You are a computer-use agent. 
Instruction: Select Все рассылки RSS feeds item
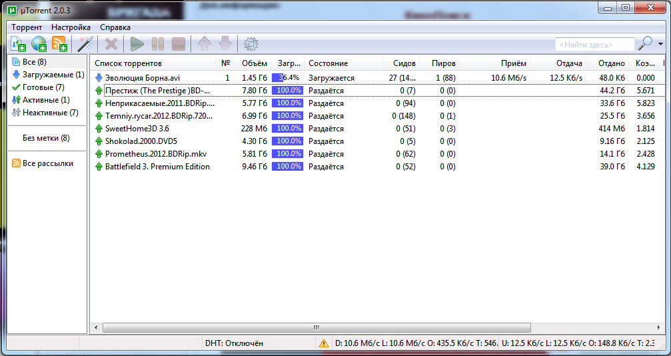(x=47, y=163)
